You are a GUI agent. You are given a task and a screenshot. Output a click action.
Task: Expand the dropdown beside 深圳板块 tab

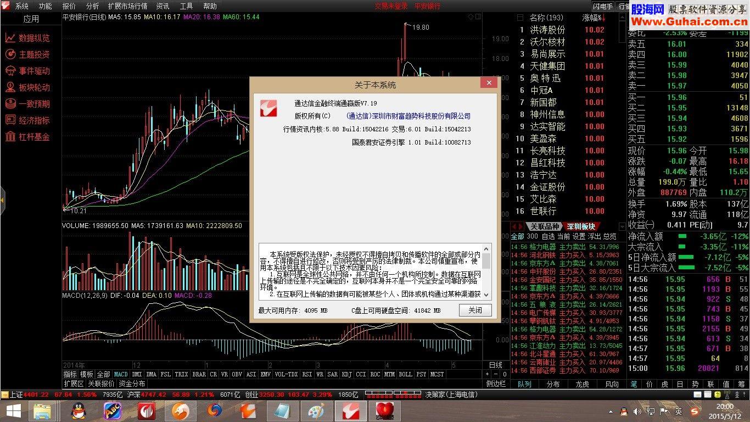[622, 226]
